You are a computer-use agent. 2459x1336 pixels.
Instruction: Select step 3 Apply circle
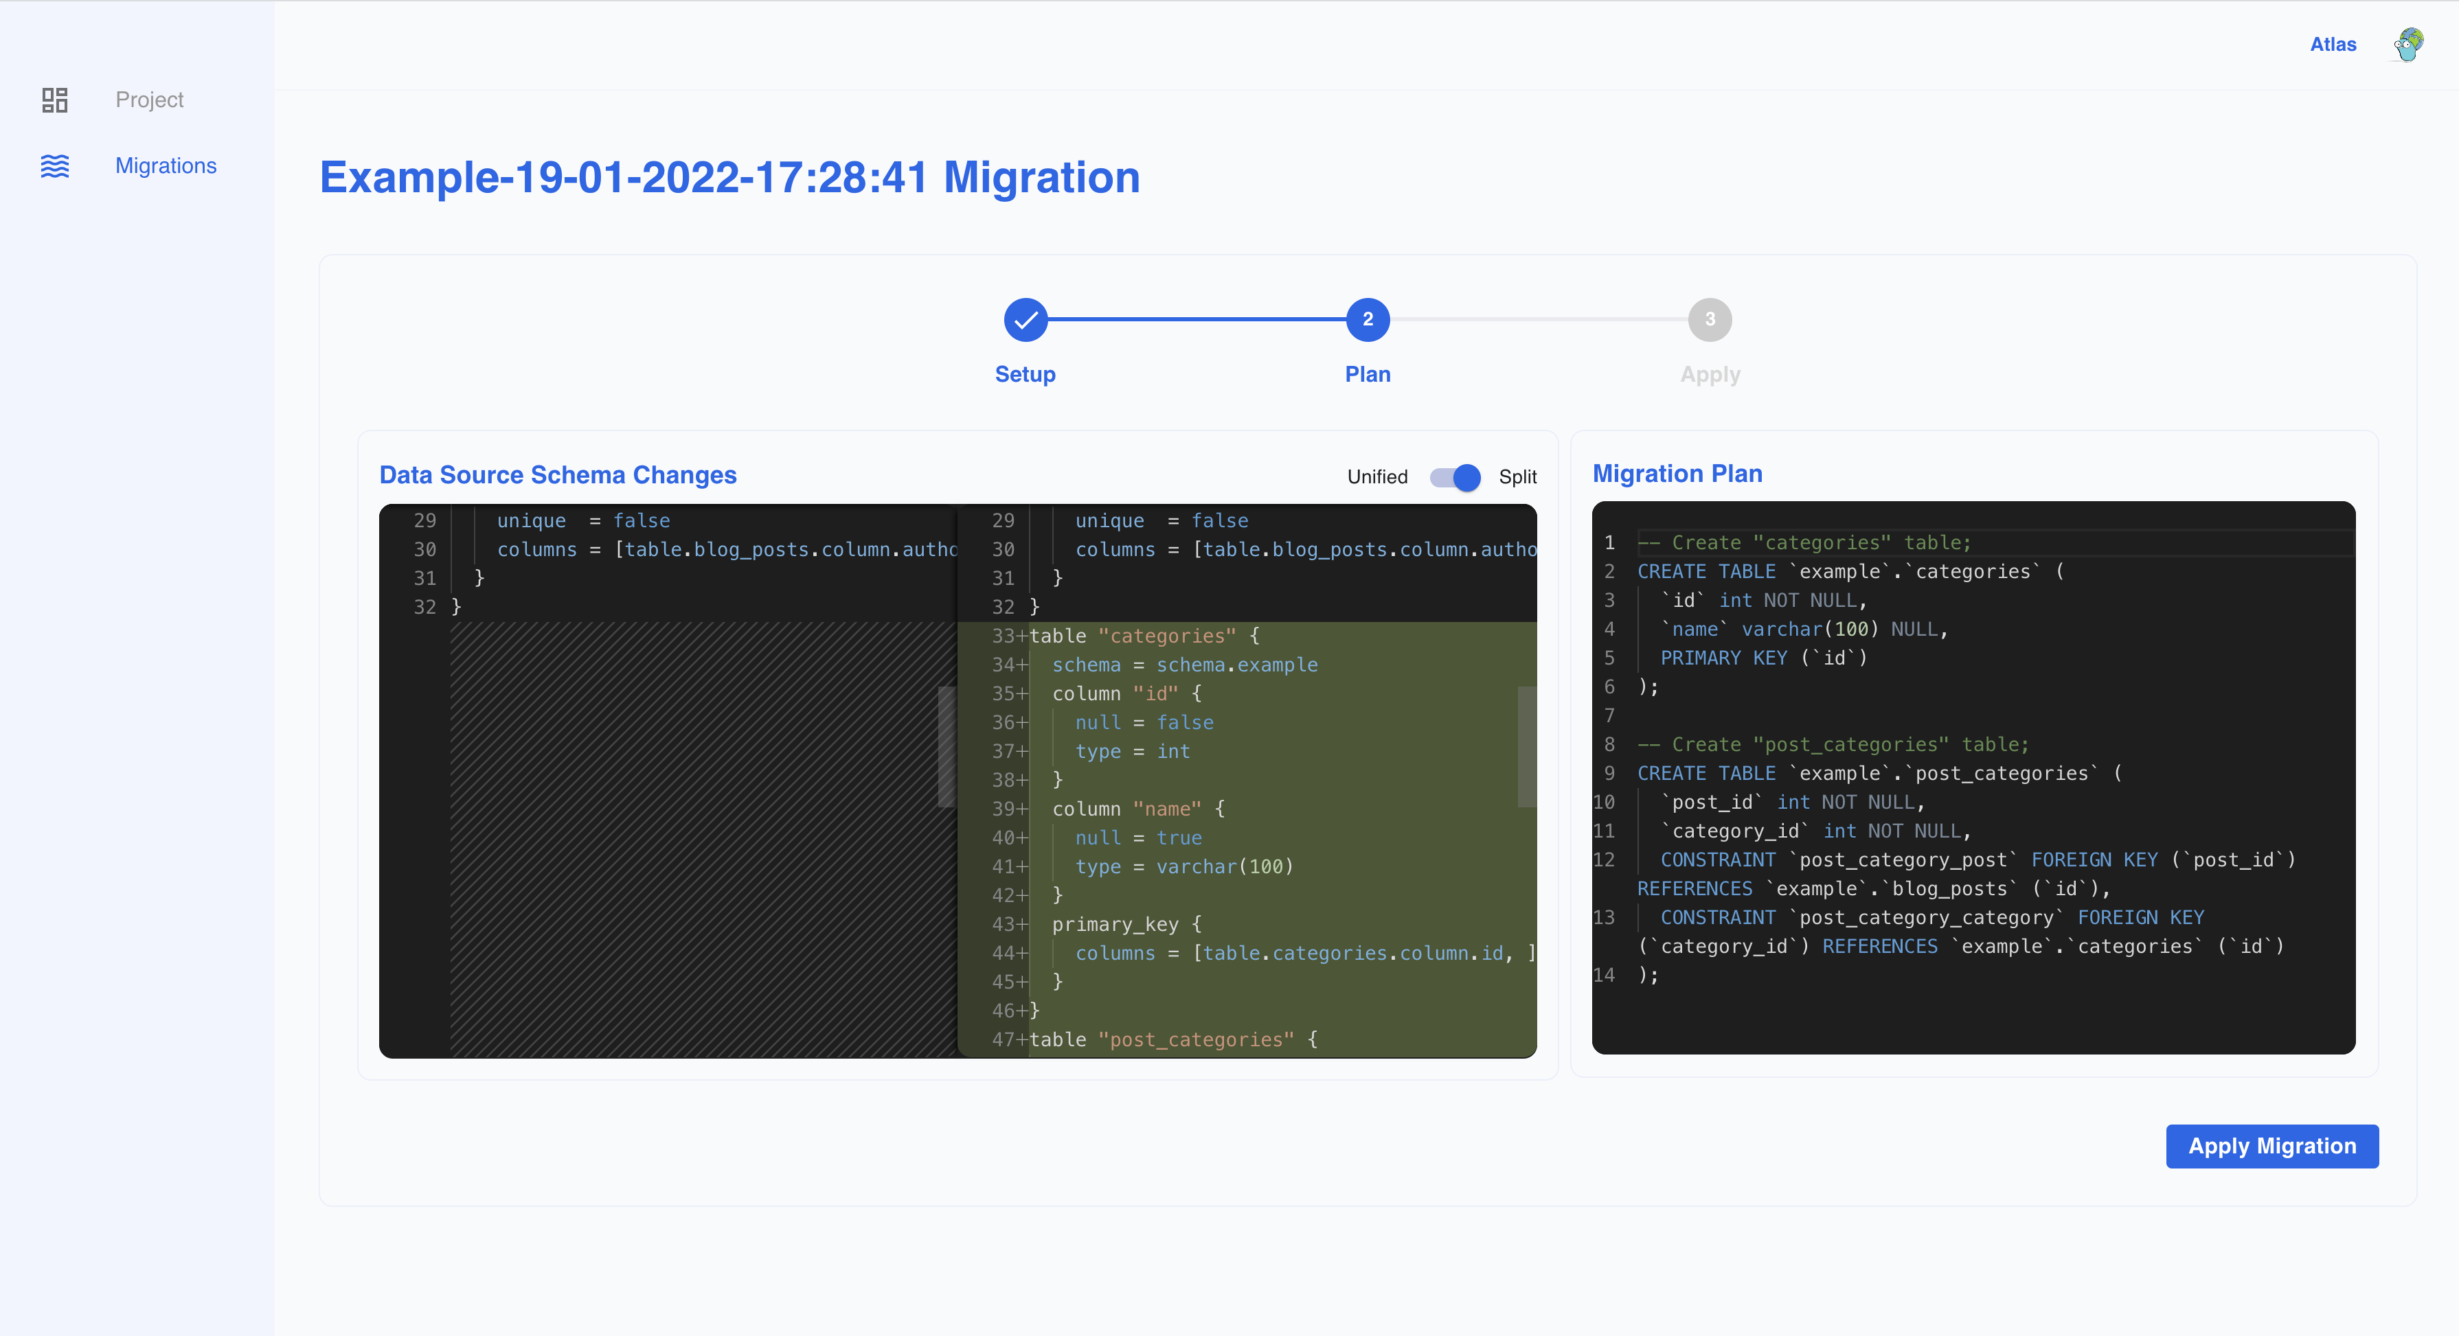coord(1710,320)
